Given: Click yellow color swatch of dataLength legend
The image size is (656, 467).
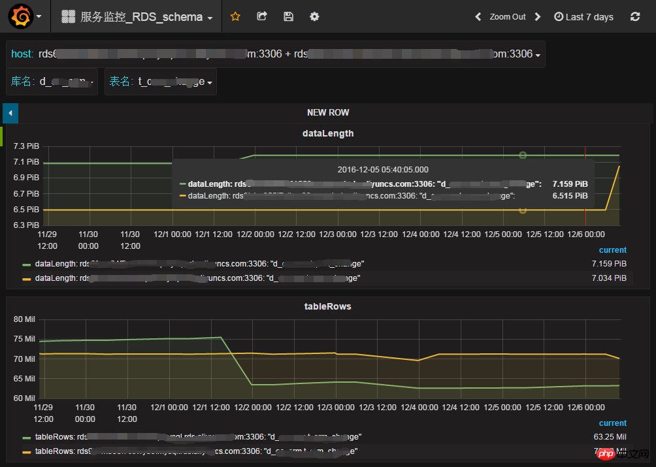Looking at the screenshot, I should pyautogui.click(x=27, y=279).
